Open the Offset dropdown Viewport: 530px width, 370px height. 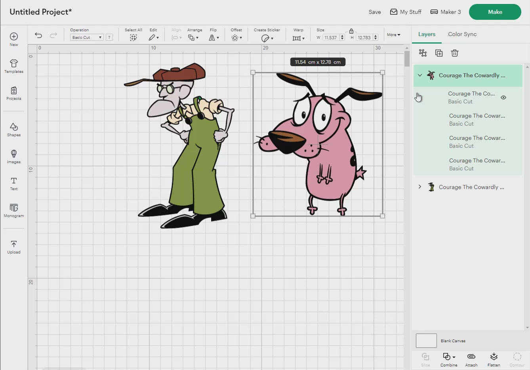[x=236, y=38]
